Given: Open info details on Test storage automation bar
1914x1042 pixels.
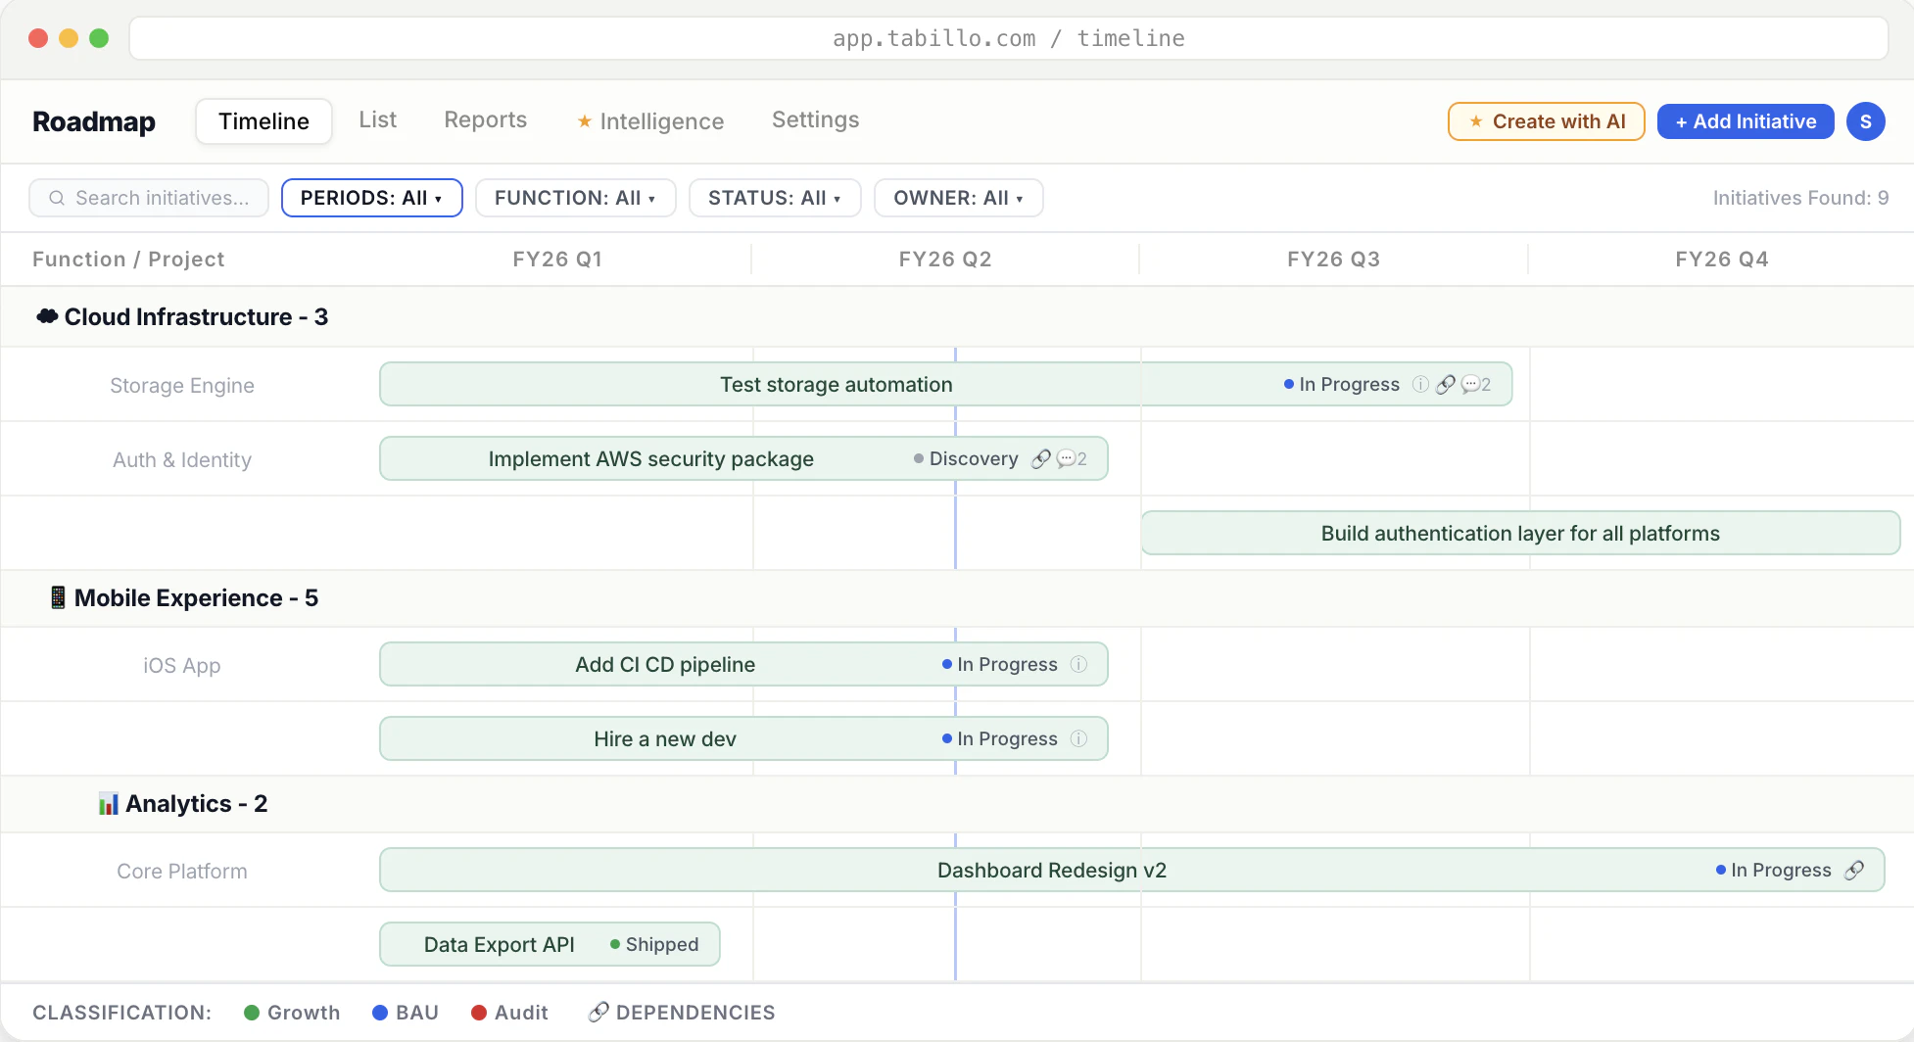Looking at the screenshot, I should click(1420, 384).
